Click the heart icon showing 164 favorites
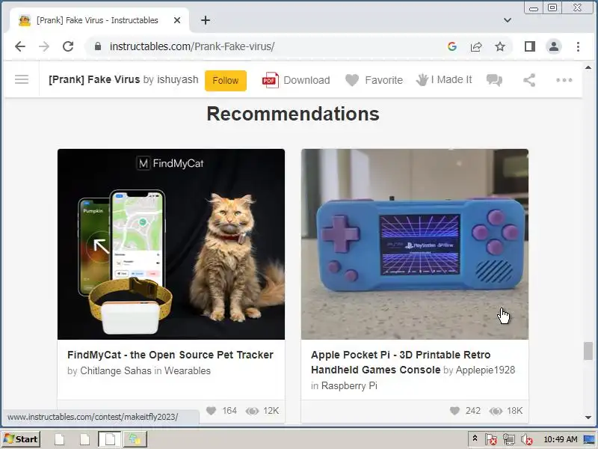The width and height of the screenshot is (598, 449). point(211,411)
